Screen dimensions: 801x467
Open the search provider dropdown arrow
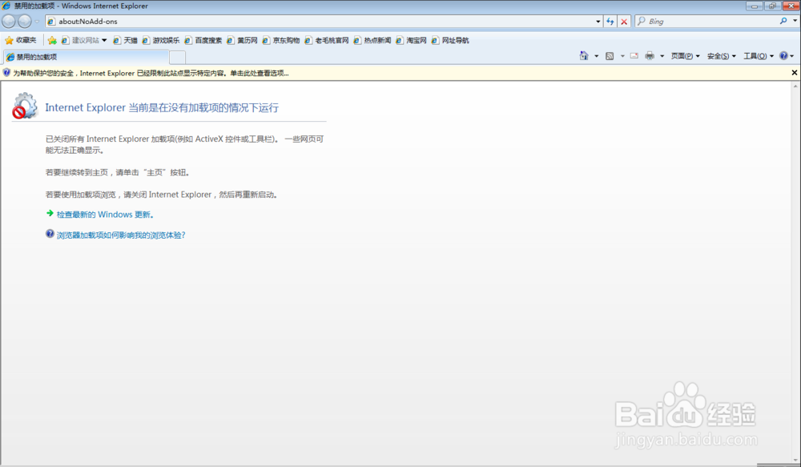[795, 21]
